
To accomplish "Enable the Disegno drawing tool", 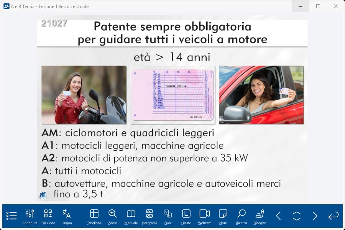I will click(x=260, y=216).
